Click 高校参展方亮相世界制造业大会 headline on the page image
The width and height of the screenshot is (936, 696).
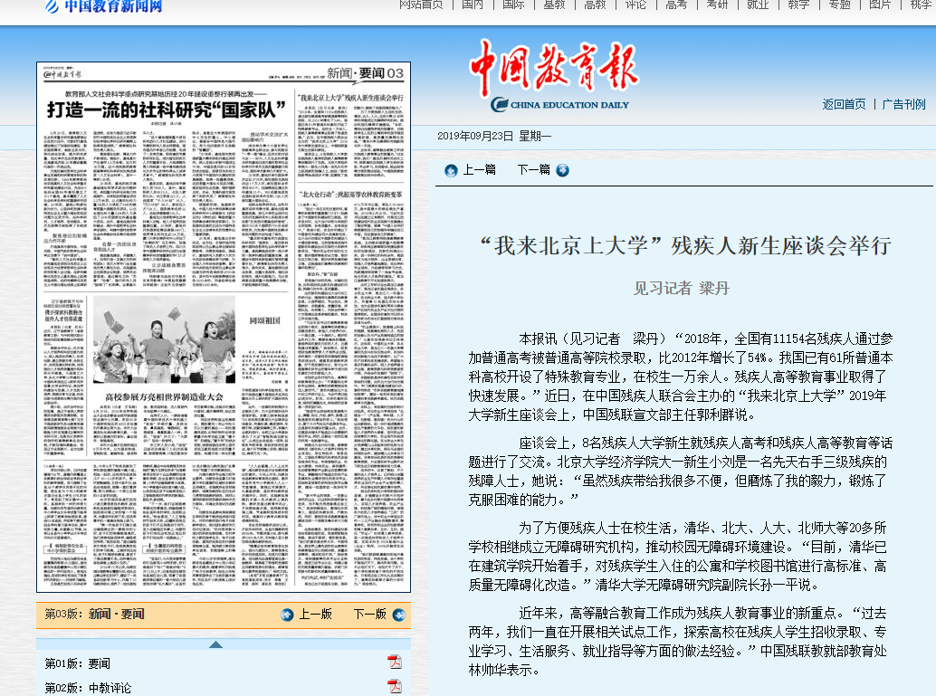click(x=164, y=397)
